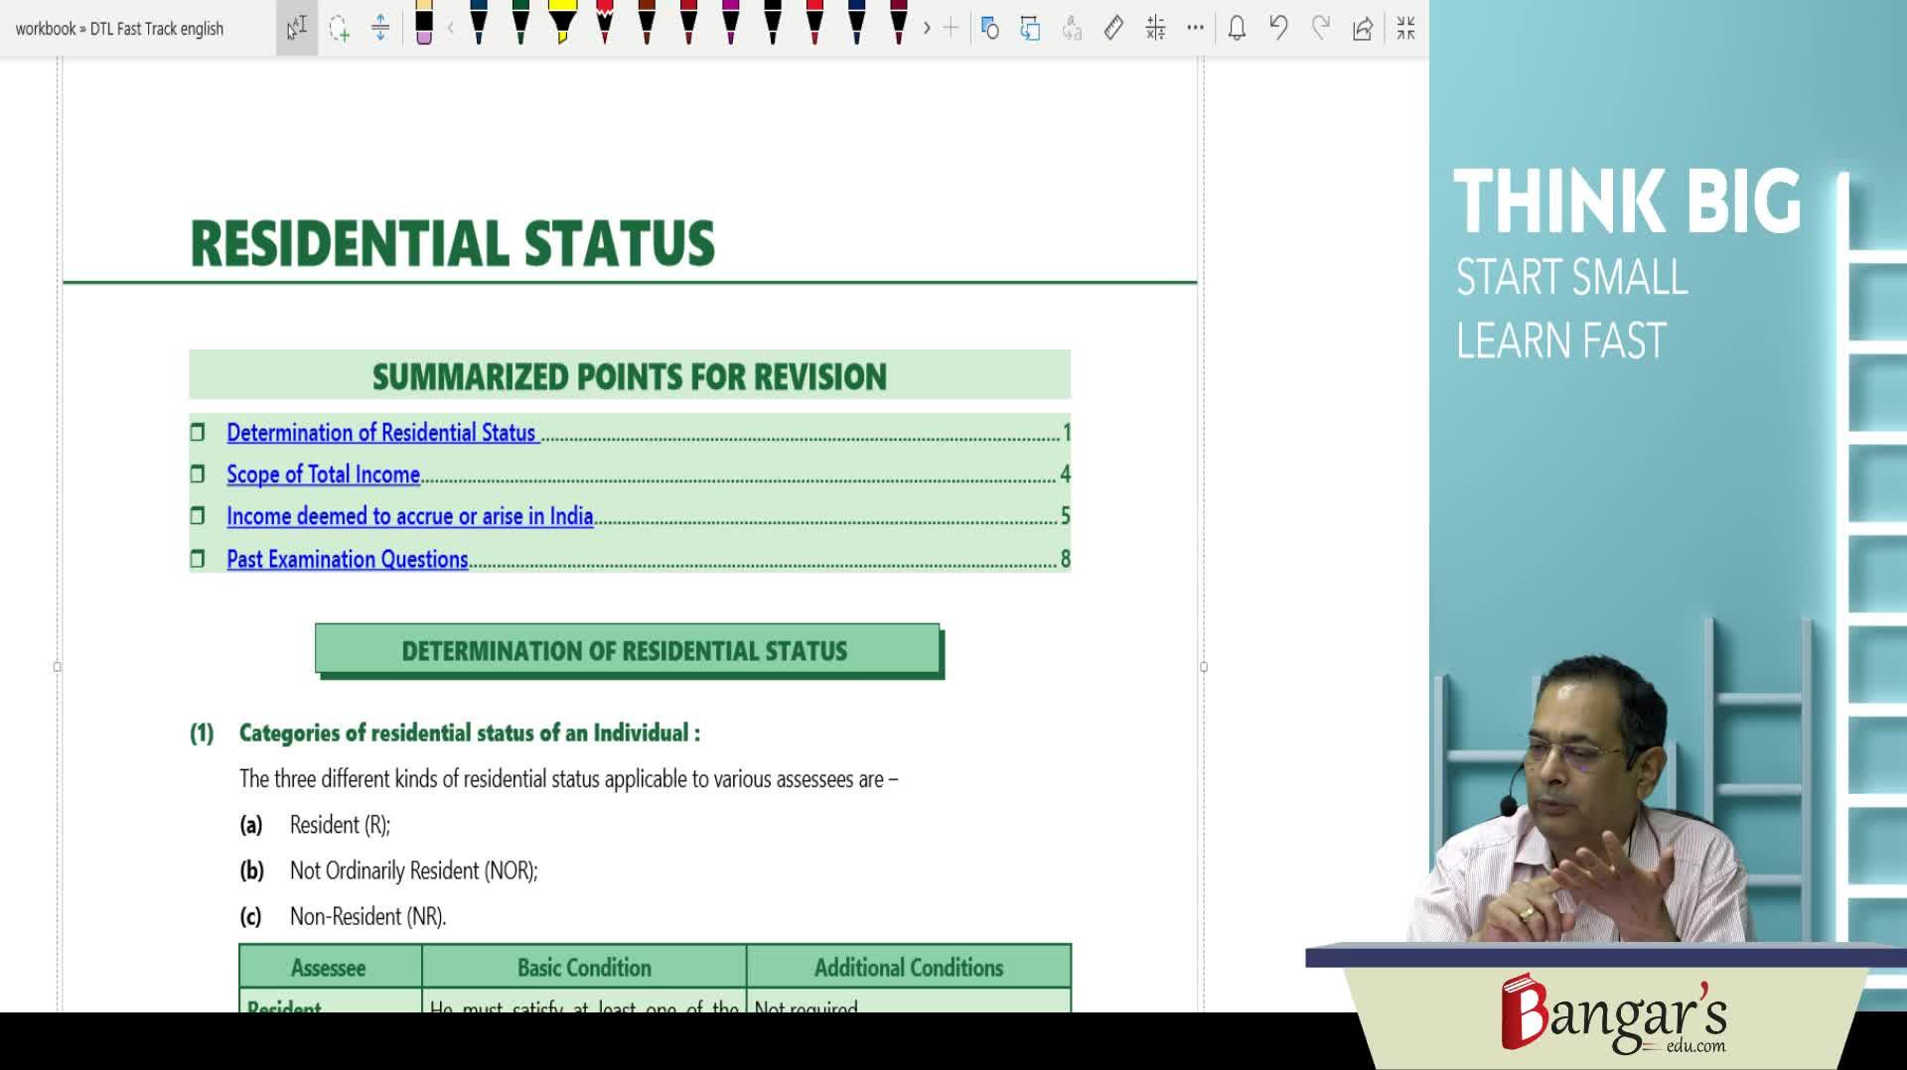Click the workbook breadcrumb title
Viewport: 1907px width, 1070px height.
pos(119,29)
